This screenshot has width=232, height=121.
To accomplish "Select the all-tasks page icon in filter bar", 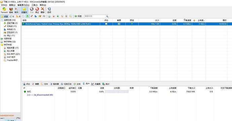I will pos(24,16).
